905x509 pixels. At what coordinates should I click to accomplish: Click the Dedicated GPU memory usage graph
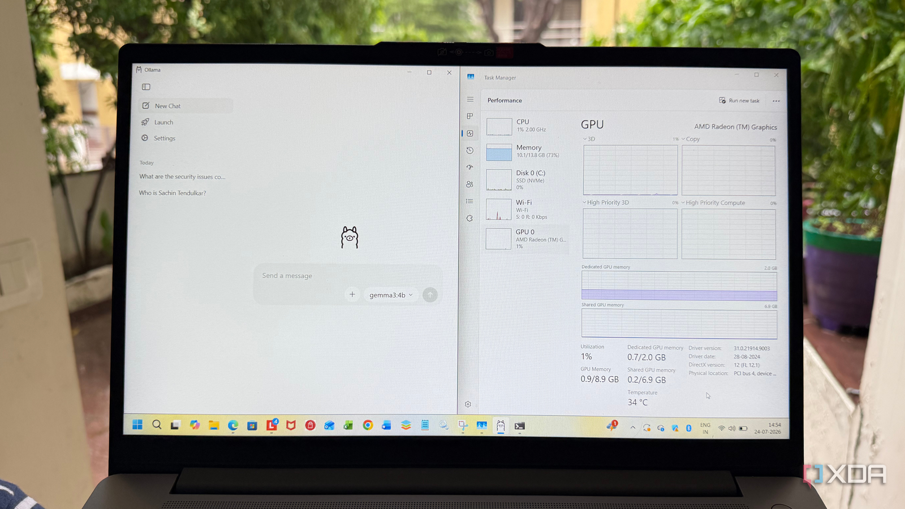679,286
